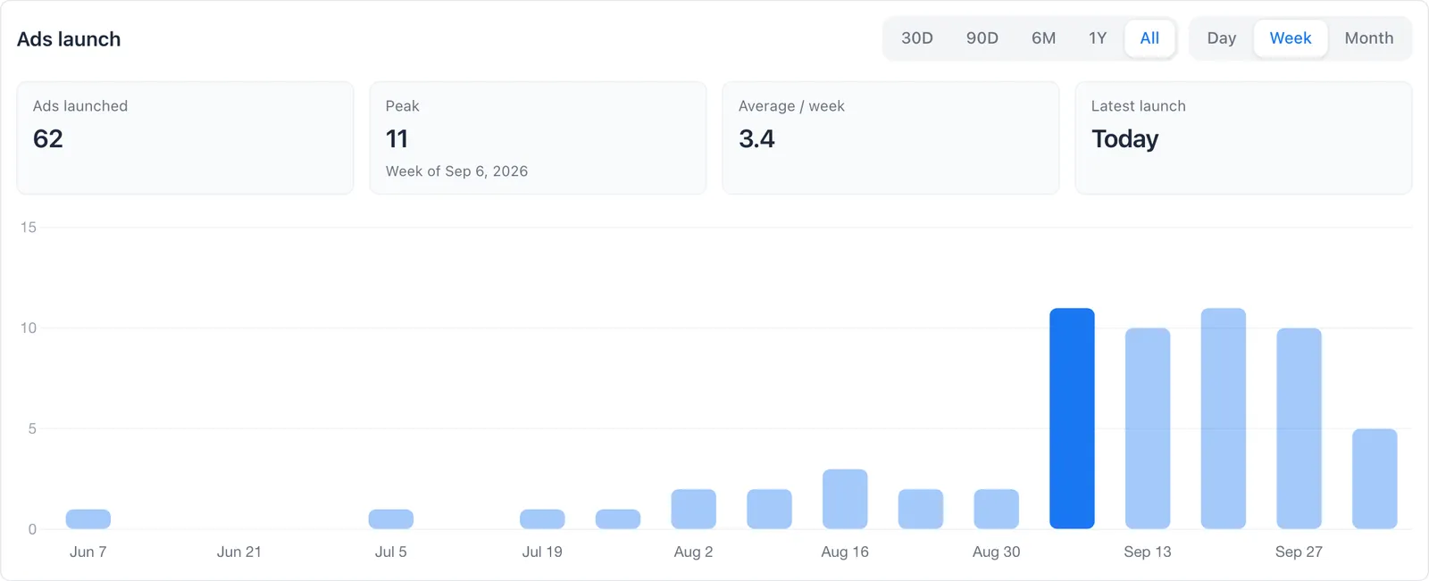Switch to the 6M range
This screenshot has width=1429, height=581.
1043,38
